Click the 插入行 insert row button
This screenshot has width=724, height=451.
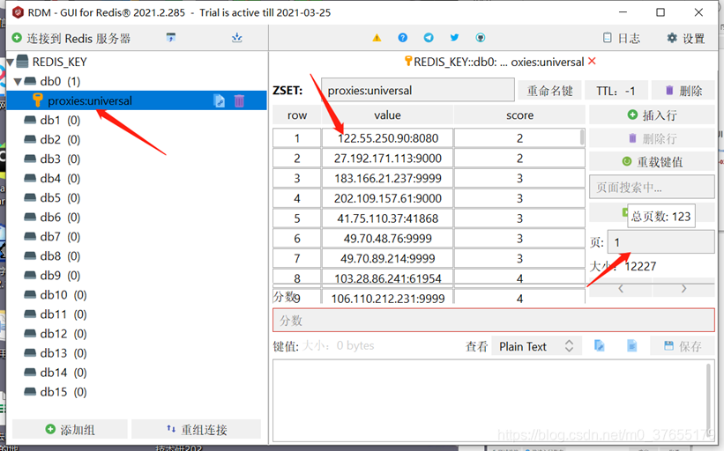pyautogui.click(x=652, y=115)
